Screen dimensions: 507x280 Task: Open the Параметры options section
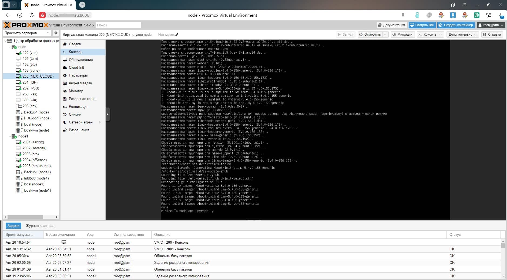pyautogui.click(x=83, y=75)
